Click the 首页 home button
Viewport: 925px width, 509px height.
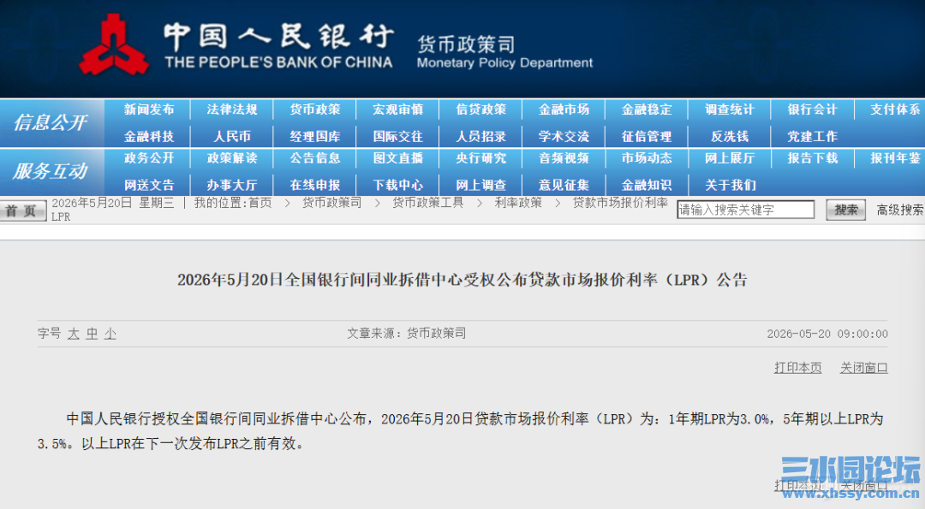tap(22, 211)
